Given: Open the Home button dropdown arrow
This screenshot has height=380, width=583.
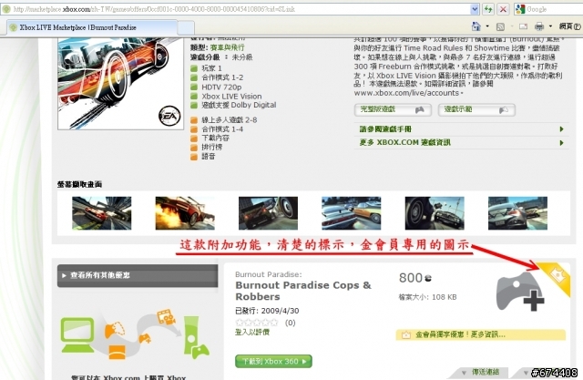Looking at the screenshot, I should tap(487, 26).
